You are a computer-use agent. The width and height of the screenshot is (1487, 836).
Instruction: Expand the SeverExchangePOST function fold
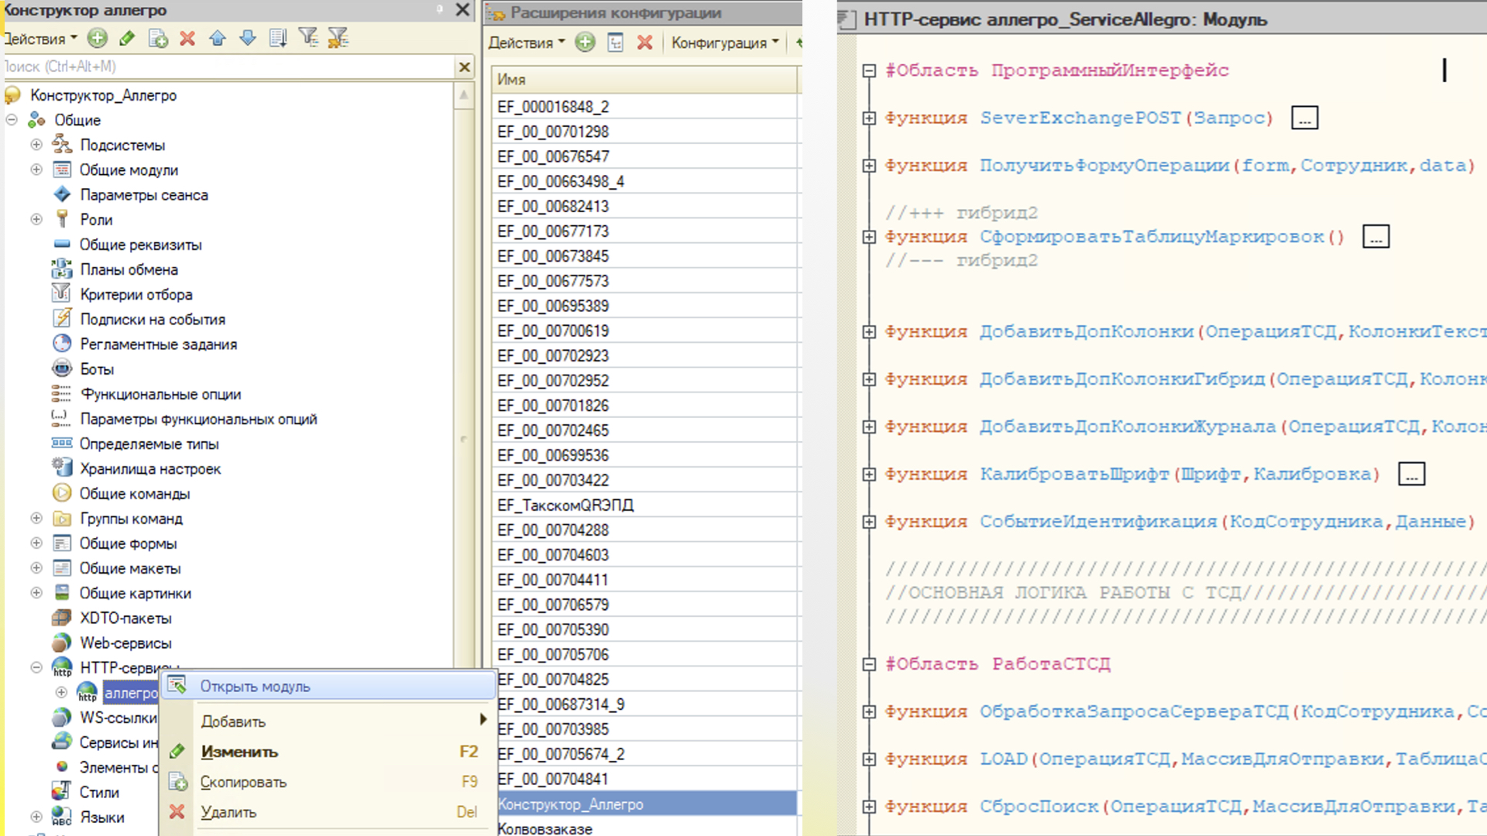(869, 118)
